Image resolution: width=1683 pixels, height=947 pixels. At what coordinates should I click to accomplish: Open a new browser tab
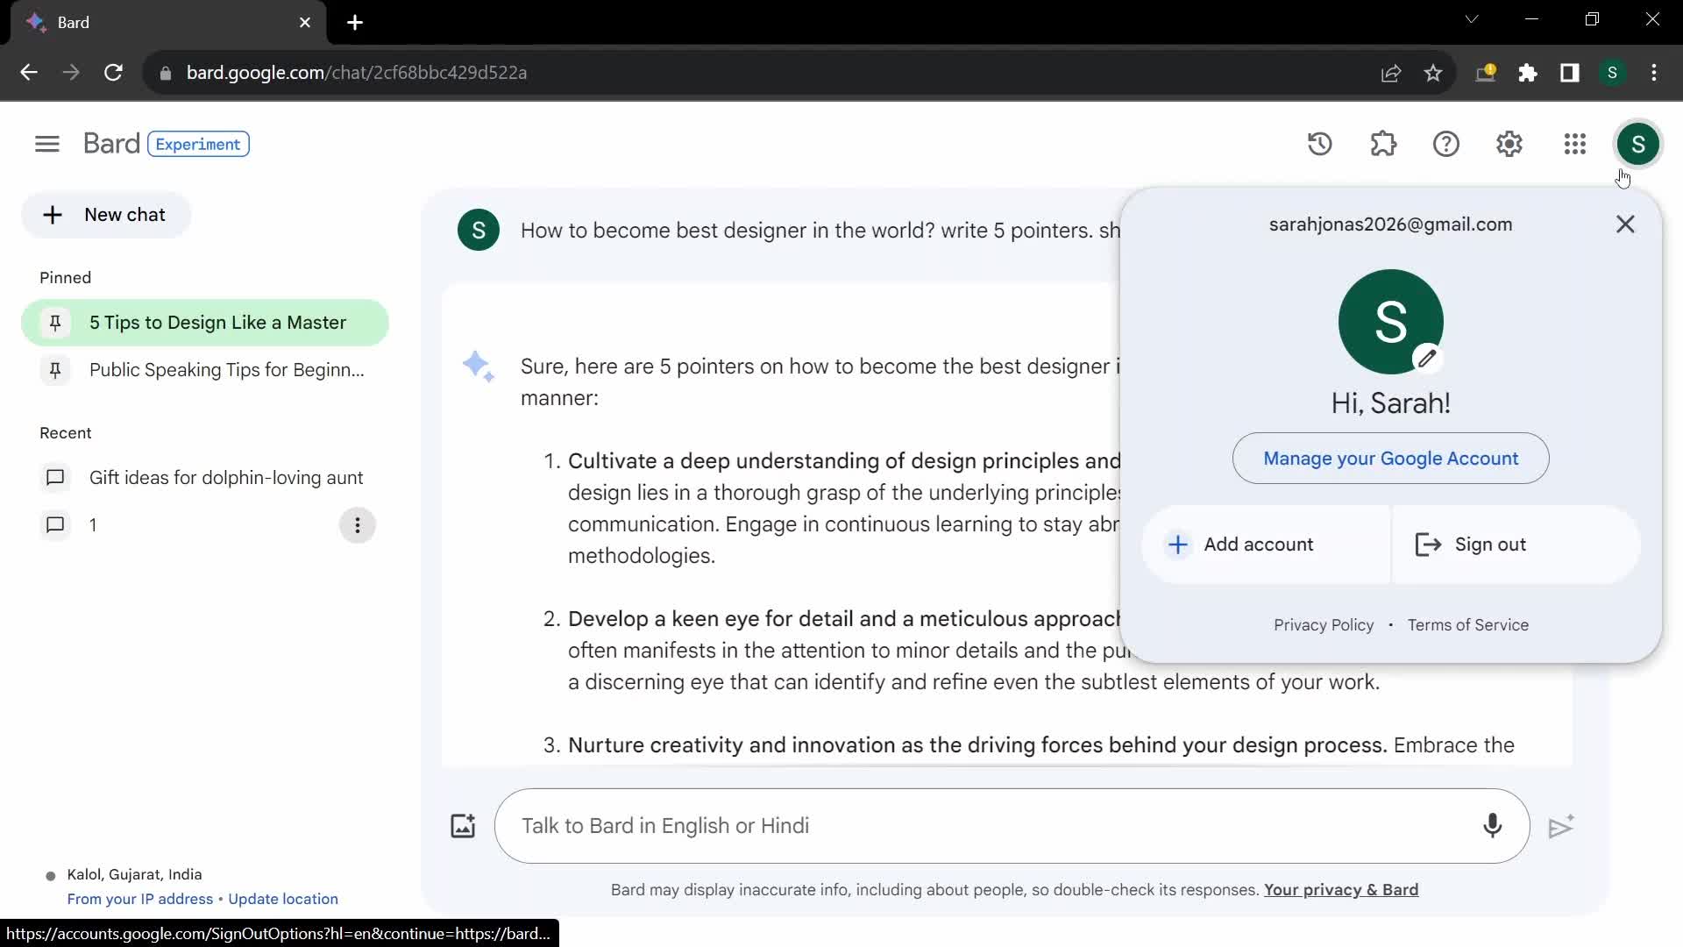point(355,23)
